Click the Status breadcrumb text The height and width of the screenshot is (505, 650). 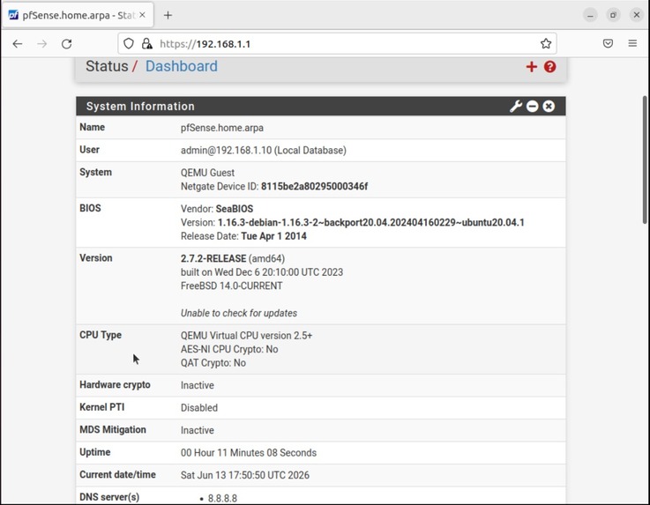[x=107, y=66]
